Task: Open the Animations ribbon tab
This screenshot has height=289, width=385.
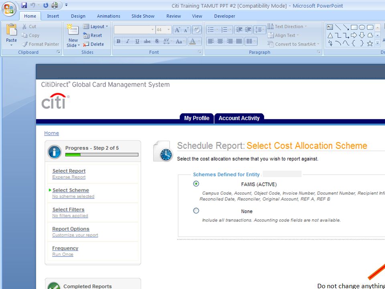Action: tap(109, 16)
